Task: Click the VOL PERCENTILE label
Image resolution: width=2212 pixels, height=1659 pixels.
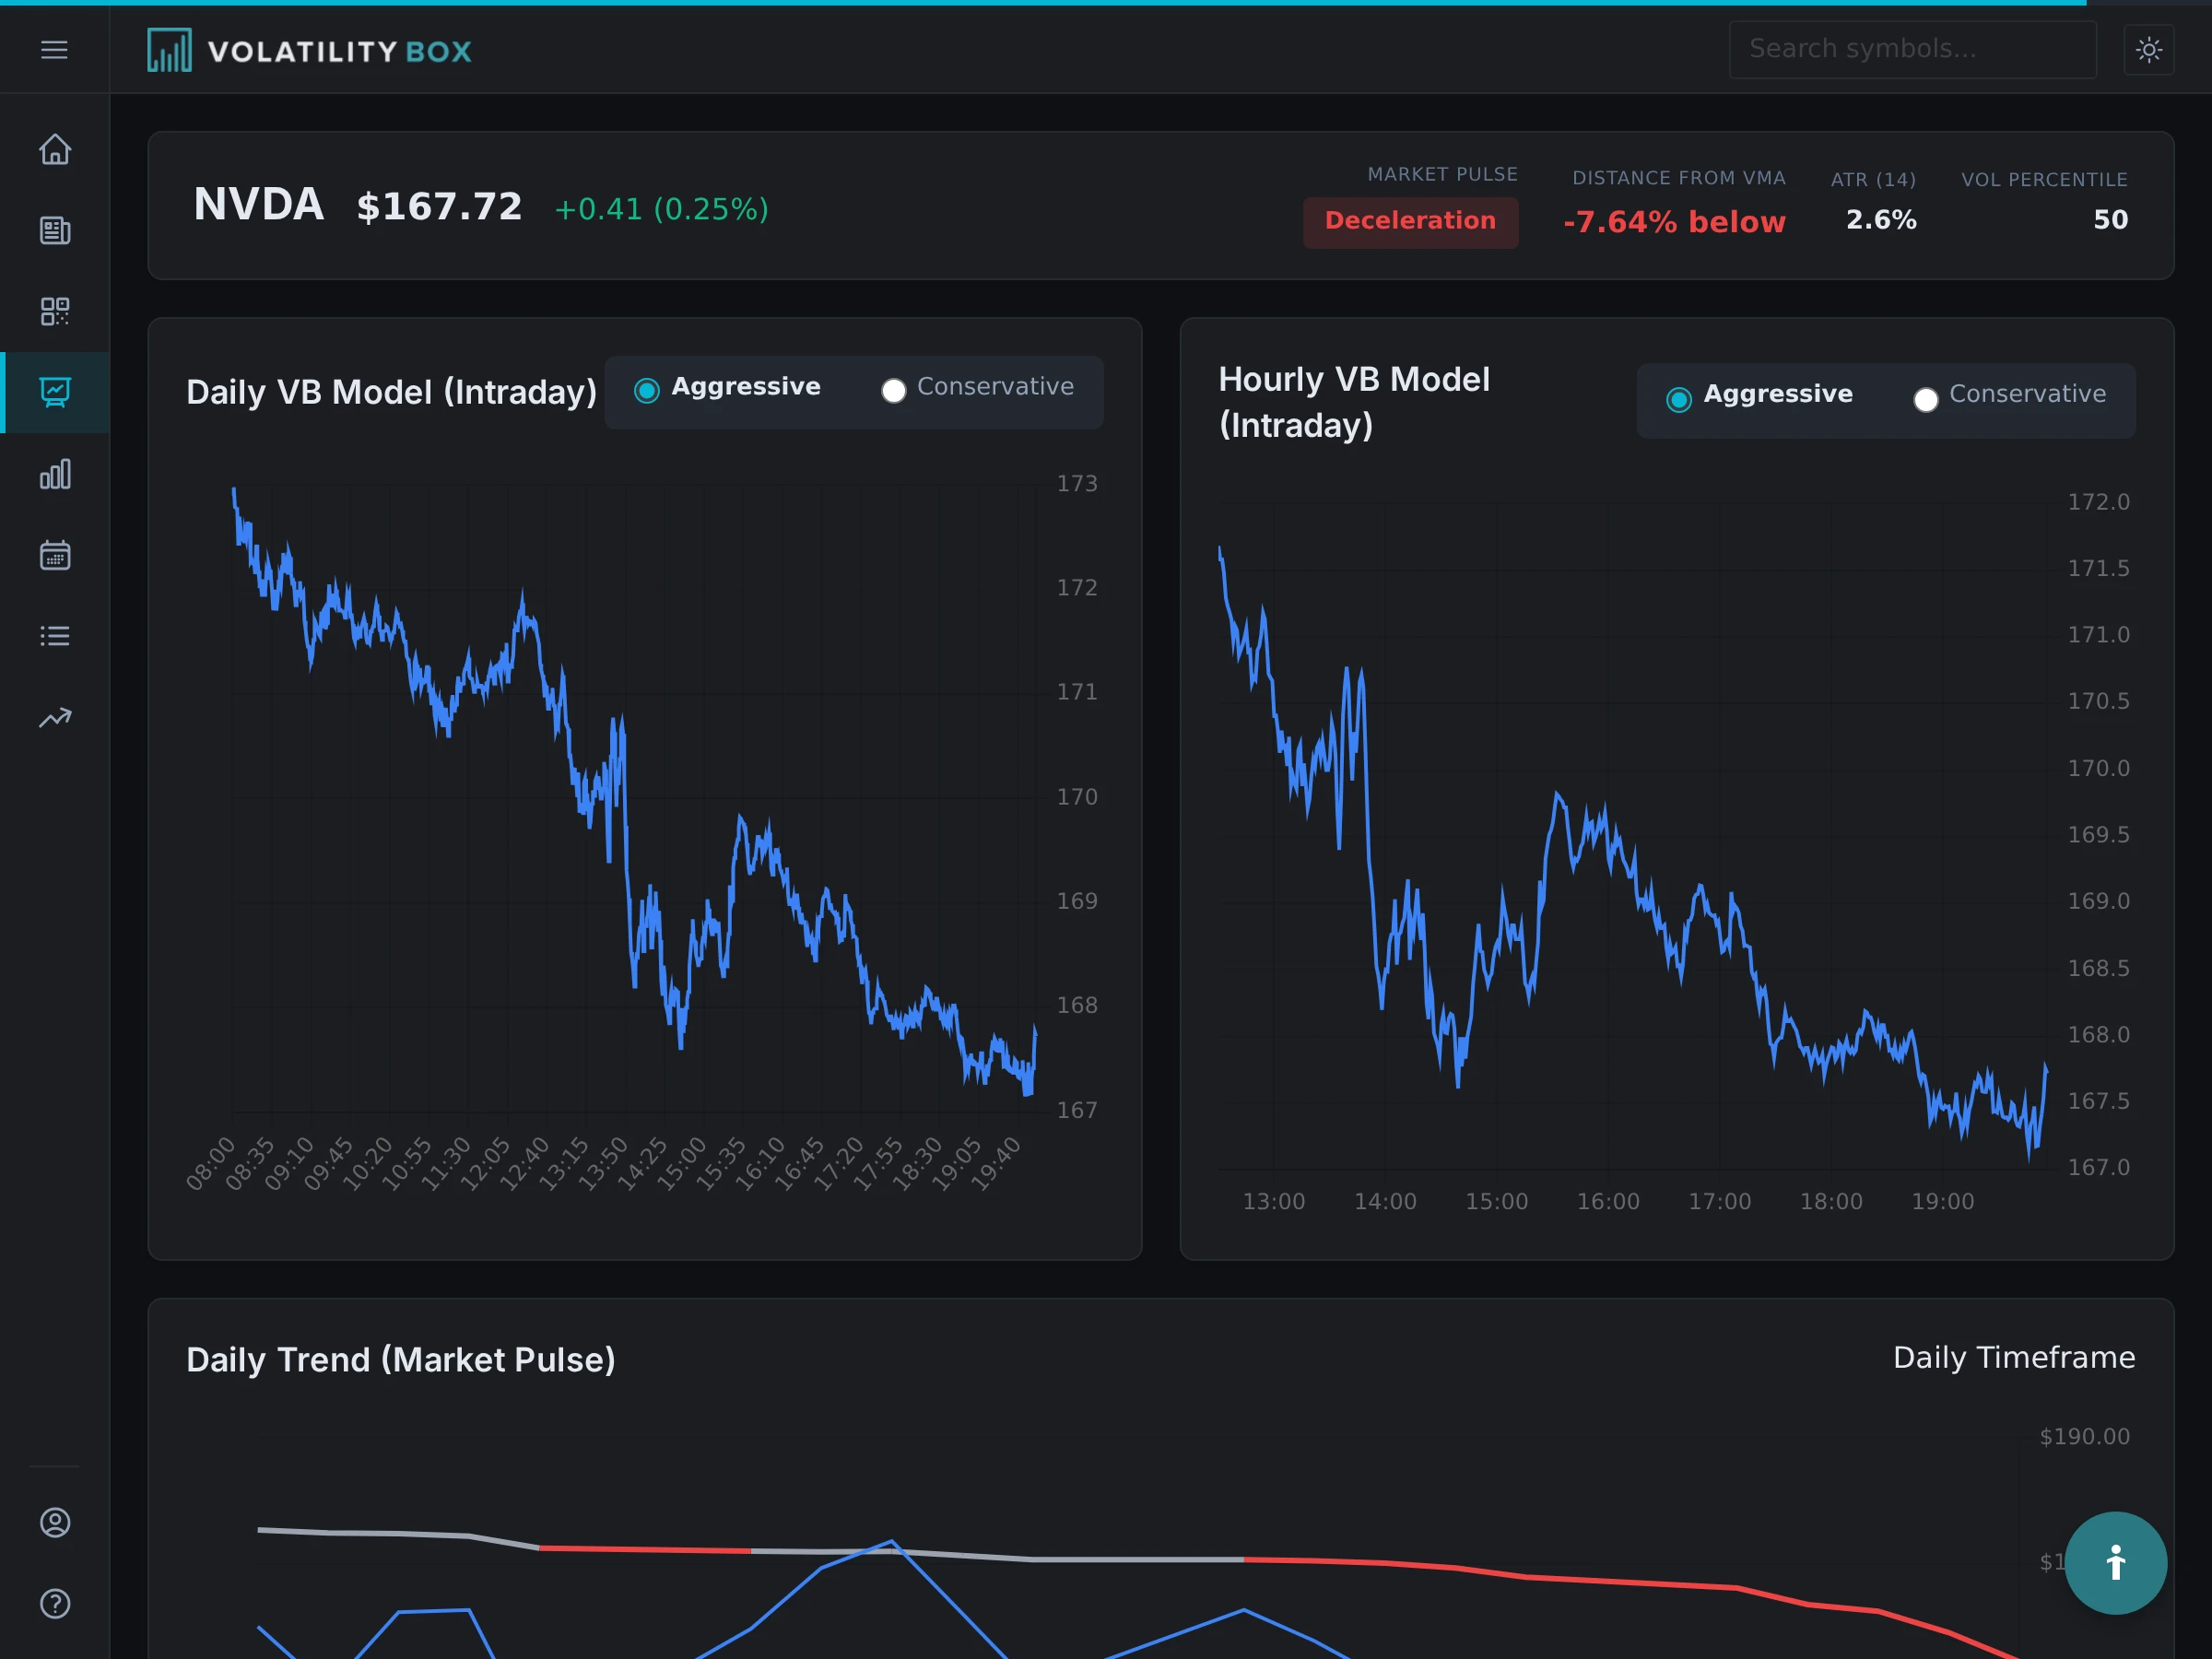Action: (x=2044, y=180)
